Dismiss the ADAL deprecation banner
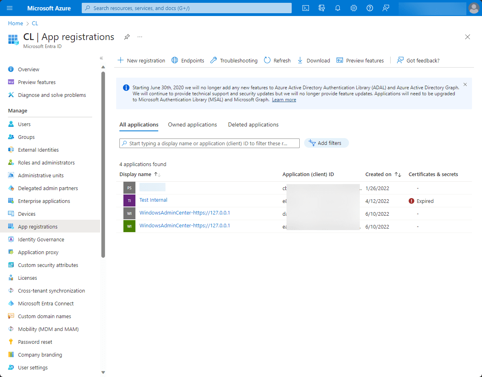The height and width of the screenshot is (377, 482). (465, 84)
